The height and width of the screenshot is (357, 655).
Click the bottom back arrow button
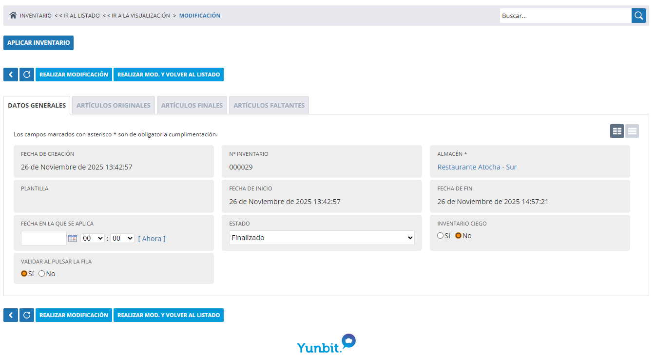(11, 315)
